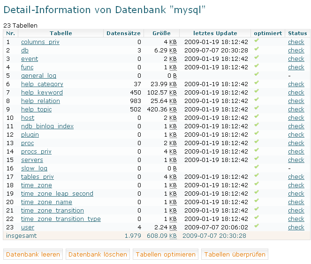The height and width of the screenshot is (264, 311).
Task: Click the size value 420.36 KB
Action: tap(162, 110)
